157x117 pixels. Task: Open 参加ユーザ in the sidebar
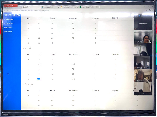click(8, 31)
